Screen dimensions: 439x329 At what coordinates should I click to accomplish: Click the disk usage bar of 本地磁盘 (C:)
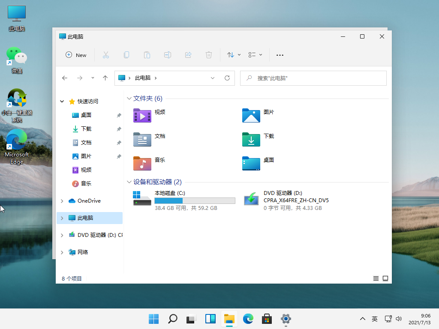tap(194, 200)
